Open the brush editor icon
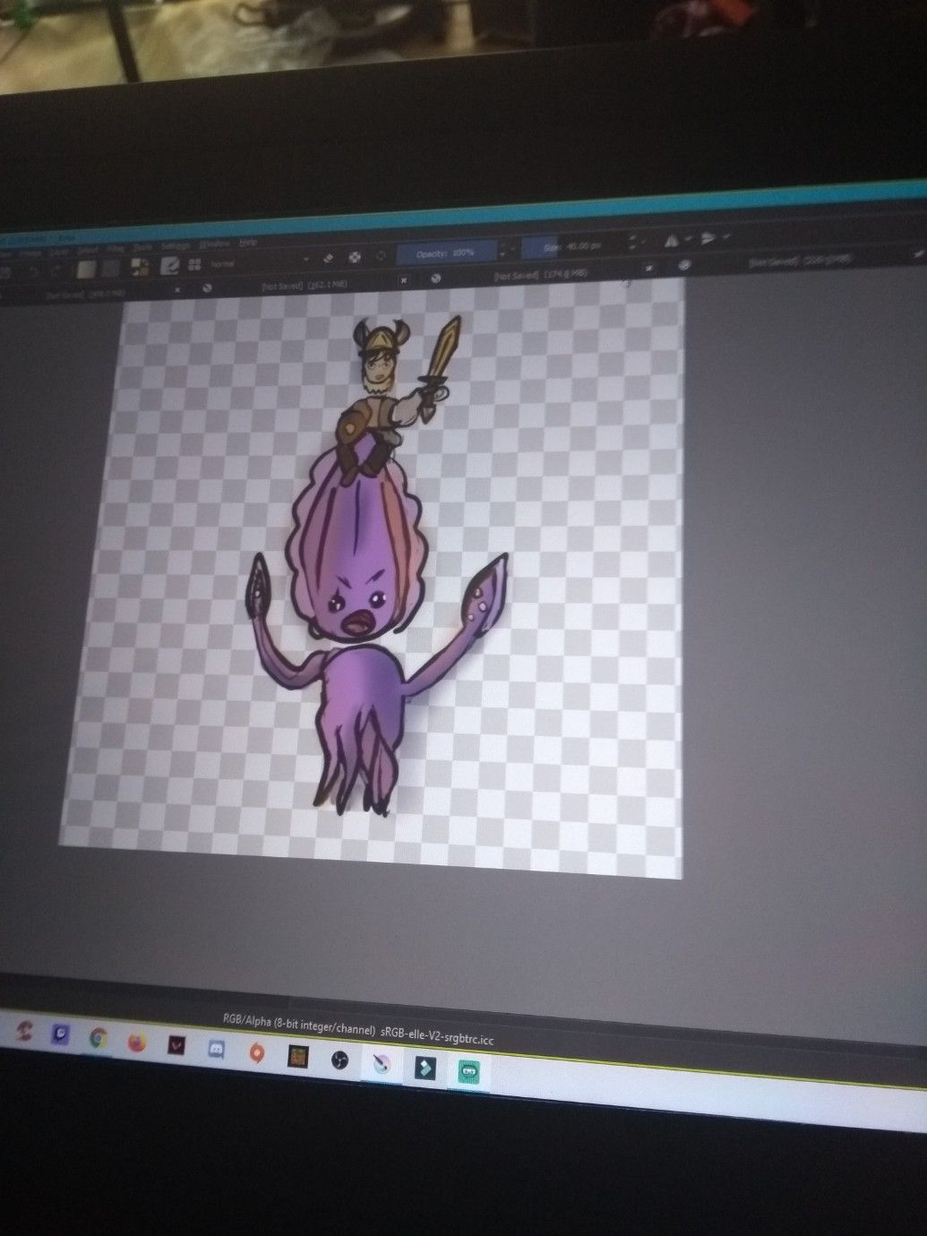The width and height of the screenshot is (927, 1236). pos(170,266)
